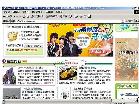Viewport: 139px width, 104px height.
Task: Click the IE icon in title bar
Action: coord(3,8)
